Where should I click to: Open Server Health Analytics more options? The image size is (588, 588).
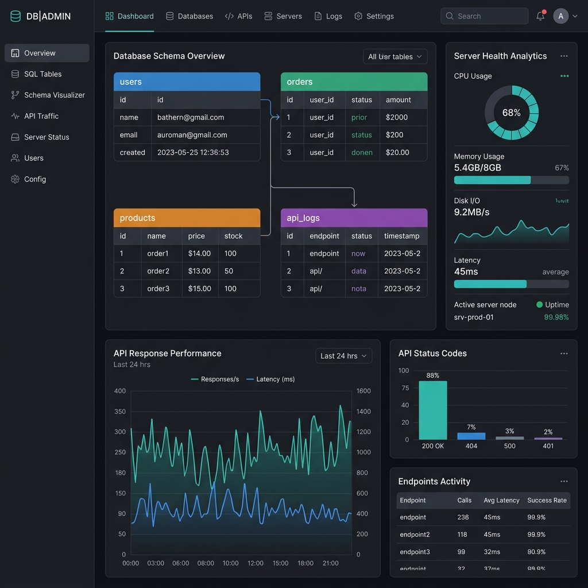point(564,56)
